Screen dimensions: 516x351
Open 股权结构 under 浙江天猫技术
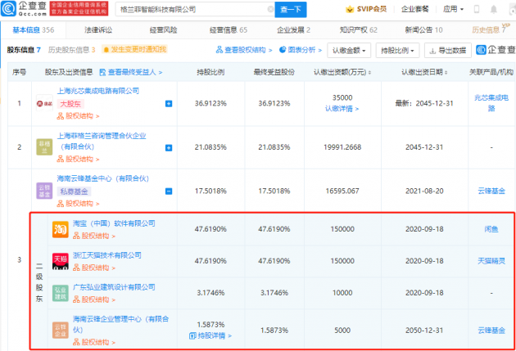(x=94, y=268)
